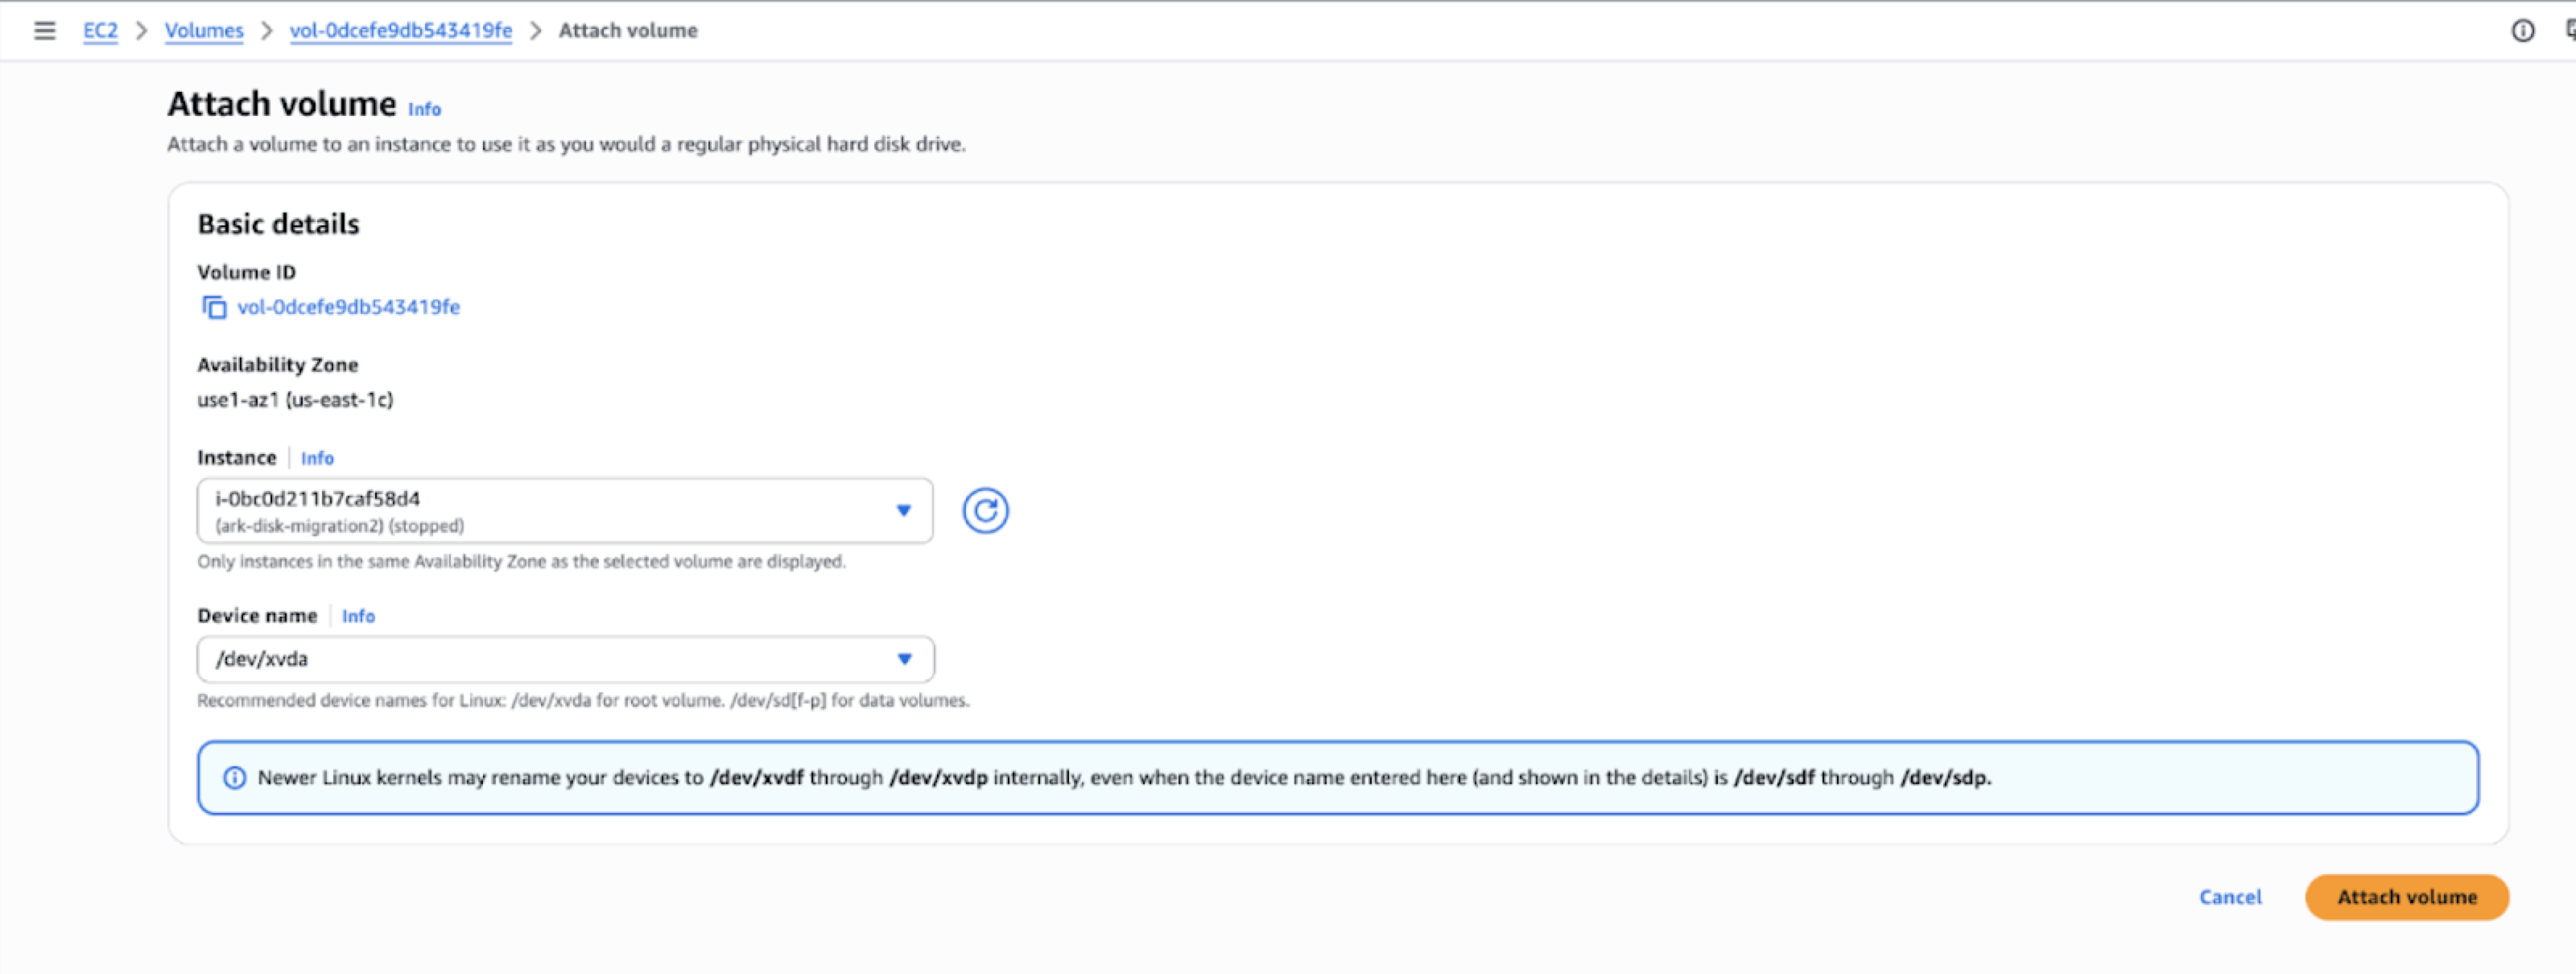Click the info circle in the kernel notice
The height and width of the screenshot is (974, 2576).
coord(234,778)
